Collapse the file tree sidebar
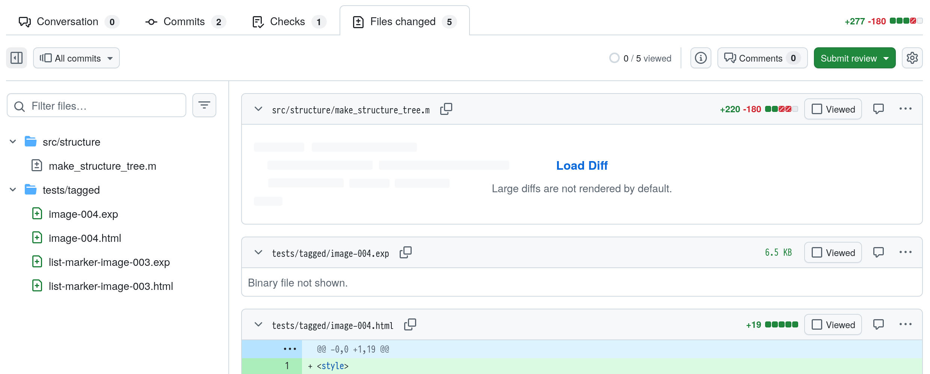Image resolution: width=930 pixels, height=374 pixels. (x=16, y=58)
